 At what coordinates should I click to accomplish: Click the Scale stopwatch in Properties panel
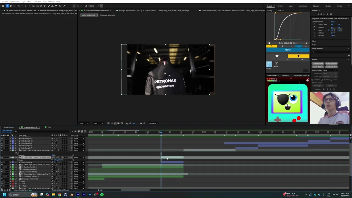pyautogui.click(x=315, y=30)
